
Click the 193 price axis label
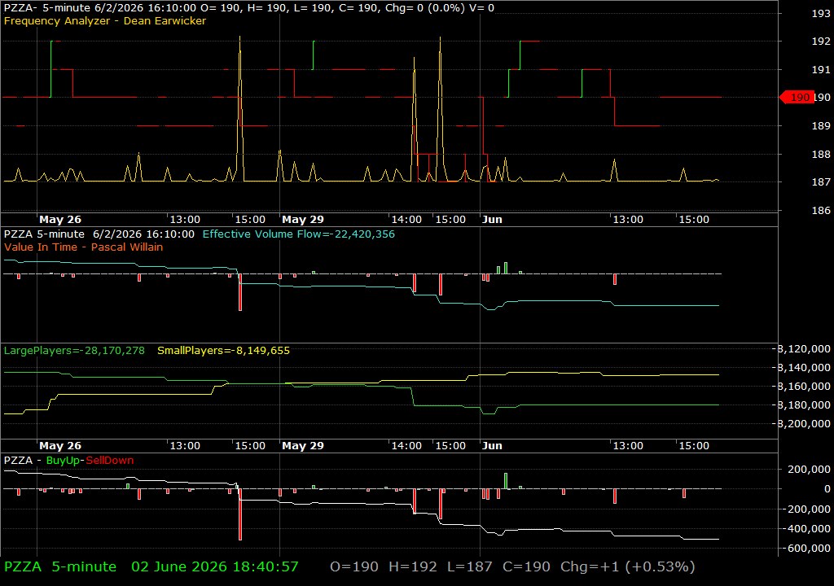(821, 13)
